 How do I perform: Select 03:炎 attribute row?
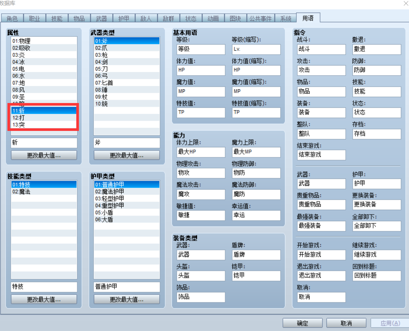pos(44,55)
